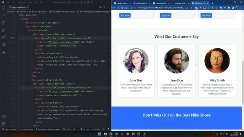This screenshot has height=137, width=244.
Task: Click line number 122 in the editor
Action: [x=13, y=38]
